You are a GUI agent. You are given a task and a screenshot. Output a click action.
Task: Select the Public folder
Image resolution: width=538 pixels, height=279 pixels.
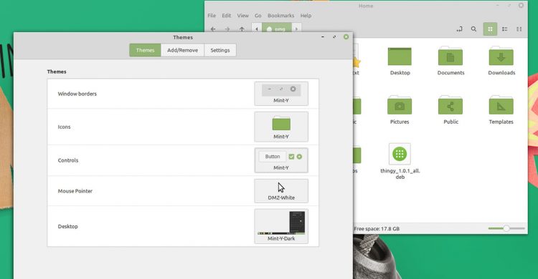pyautogui.click(x=450, y=110)
